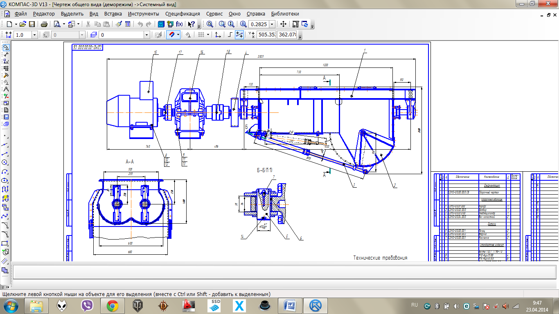
Task: Open the Layers manager icon
Action: [94, 35]
